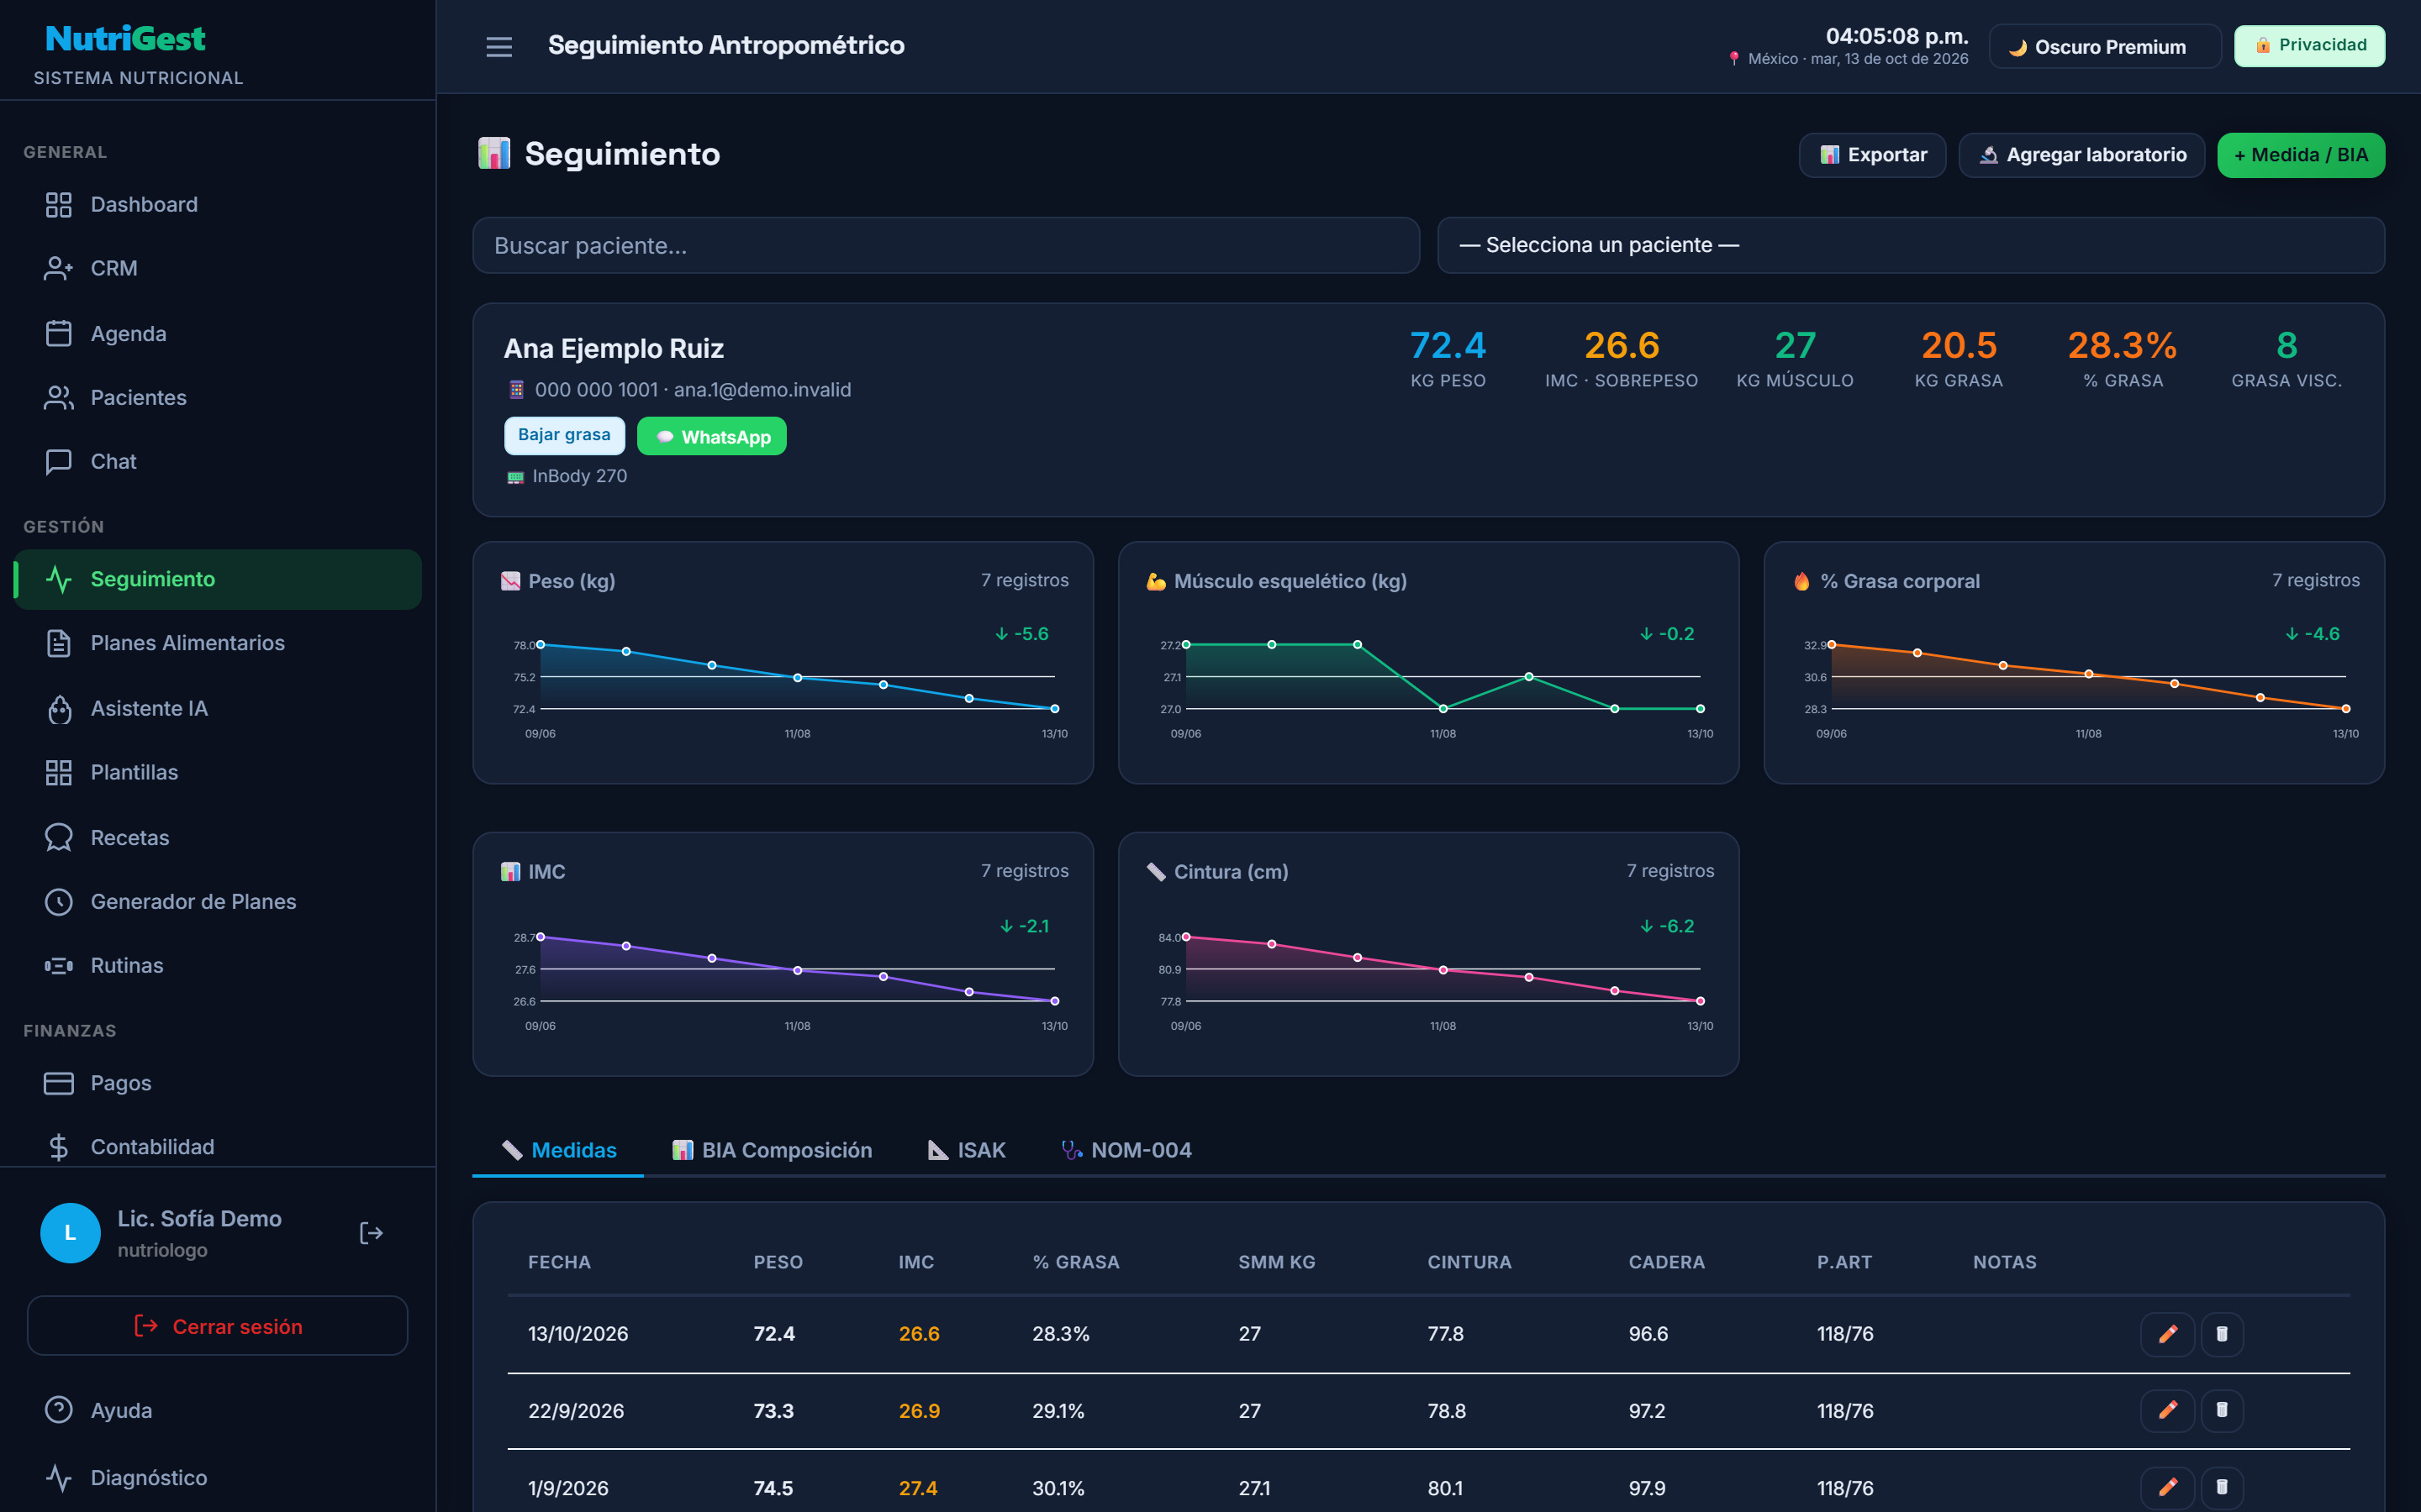Click Agregar laboratorio button
Viewport: 2421px width, 1512px height.
(2082, 155)
